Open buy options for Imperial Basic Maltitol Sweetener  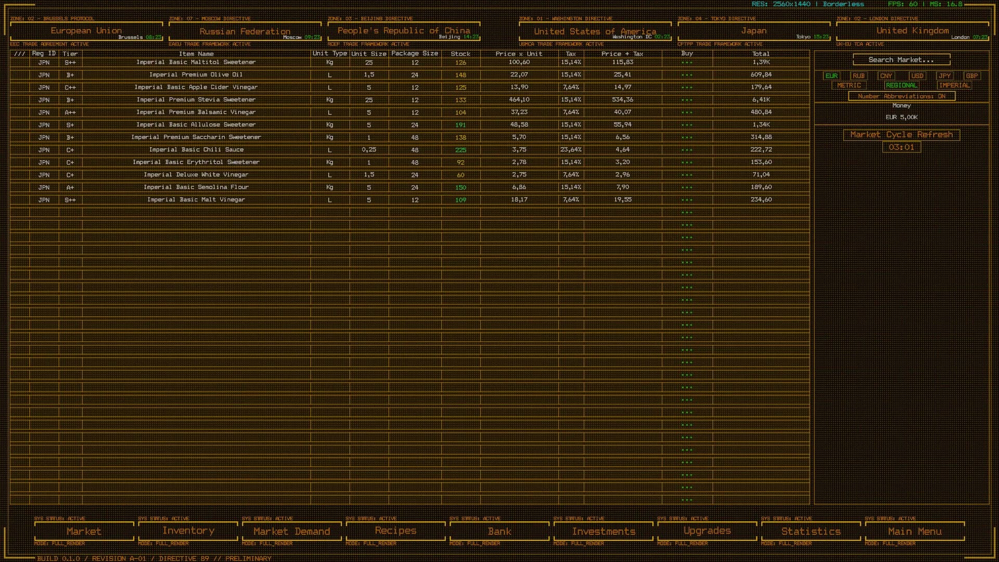687,62
